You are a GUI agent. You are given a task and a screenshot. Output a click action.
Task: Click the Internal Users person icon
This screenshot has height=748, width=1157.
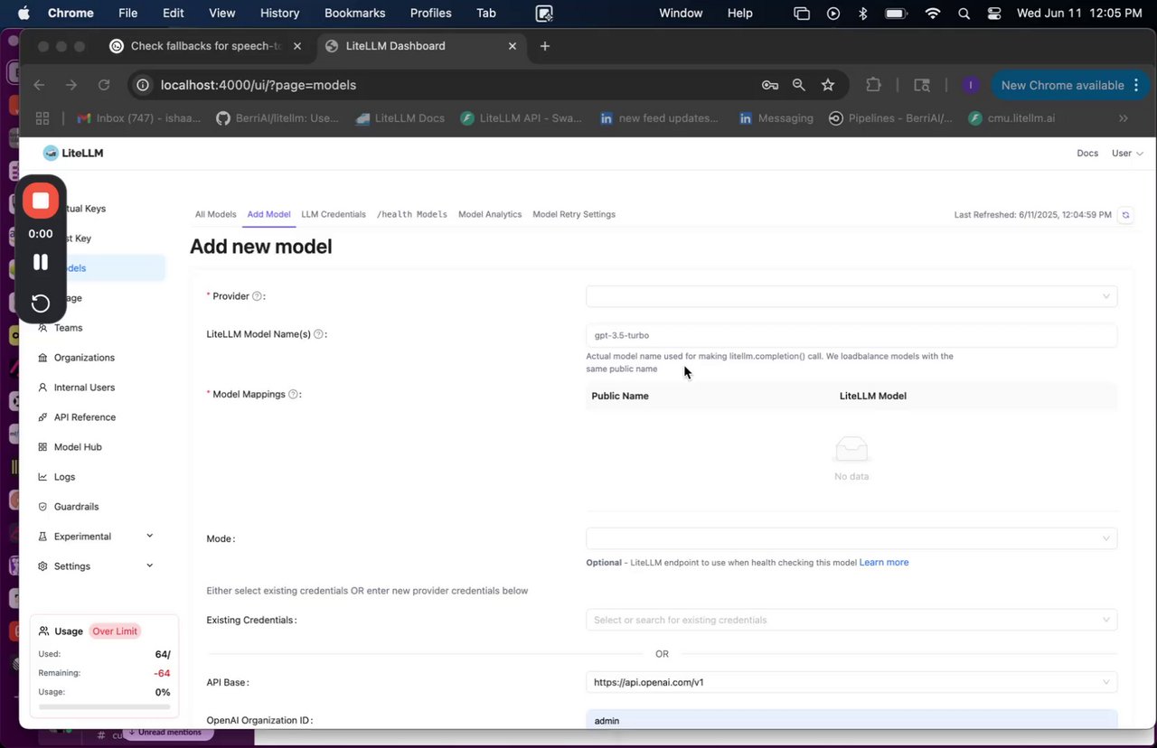43,388
